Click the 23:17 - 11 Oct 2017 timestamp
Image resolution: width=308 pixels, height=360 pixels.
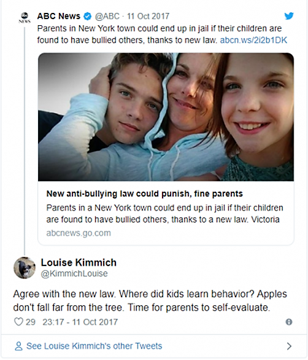[x=80, y=322]
